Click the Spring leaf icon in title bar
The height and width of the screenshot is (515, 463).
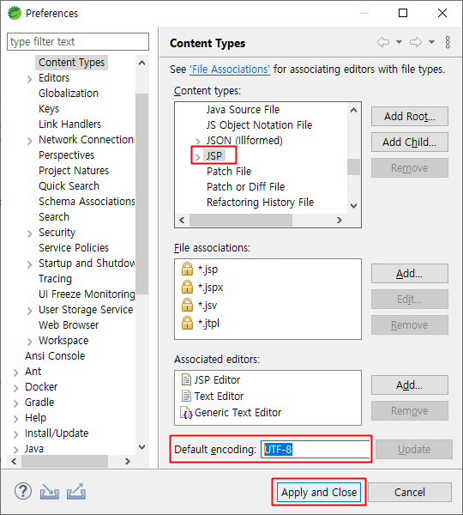(x=14, y=13)
